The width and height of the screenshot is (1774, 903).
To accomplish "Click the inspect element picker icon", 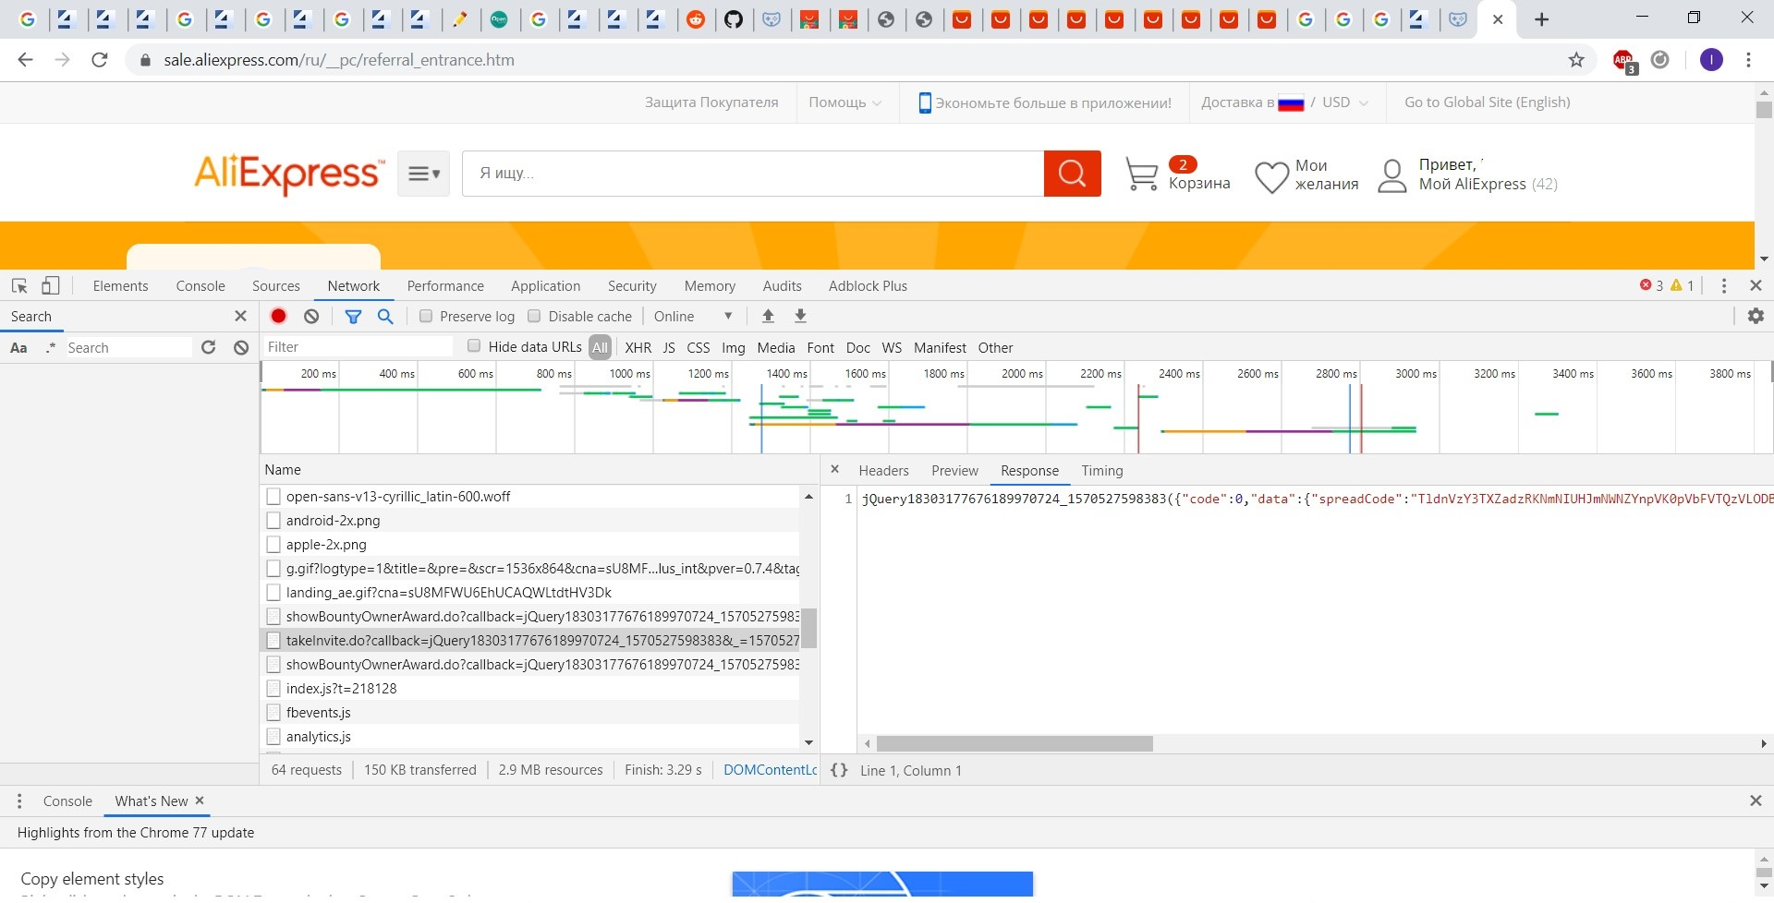I will [19, 286].
